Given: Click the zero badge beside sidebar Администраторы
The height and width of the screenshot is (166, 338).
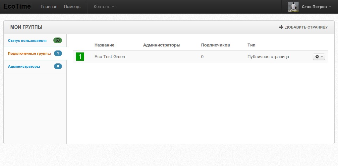Looking at the screenshot, I should (x=58, y=66).
